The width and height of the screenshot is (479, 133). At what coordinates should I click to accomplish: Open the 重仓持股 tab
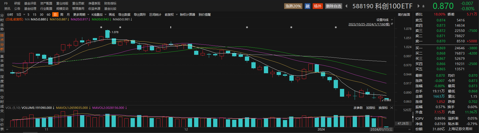pos(62,3)
